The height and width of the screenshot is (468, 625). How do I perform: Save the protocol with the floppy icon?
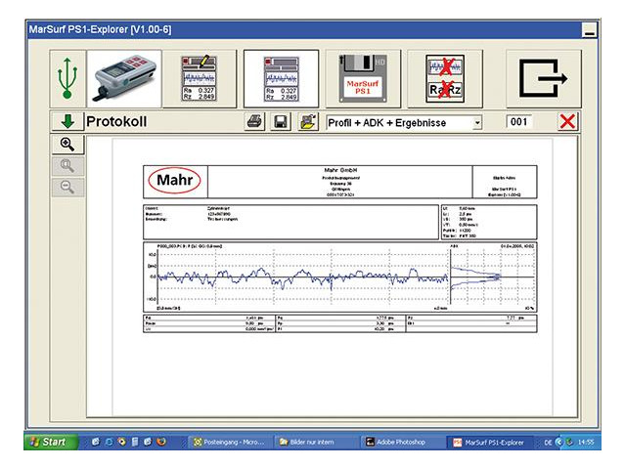click(x=281, y=121)
